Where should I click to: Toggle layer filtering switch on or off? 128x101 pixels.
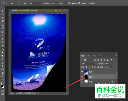pos(111,60)
